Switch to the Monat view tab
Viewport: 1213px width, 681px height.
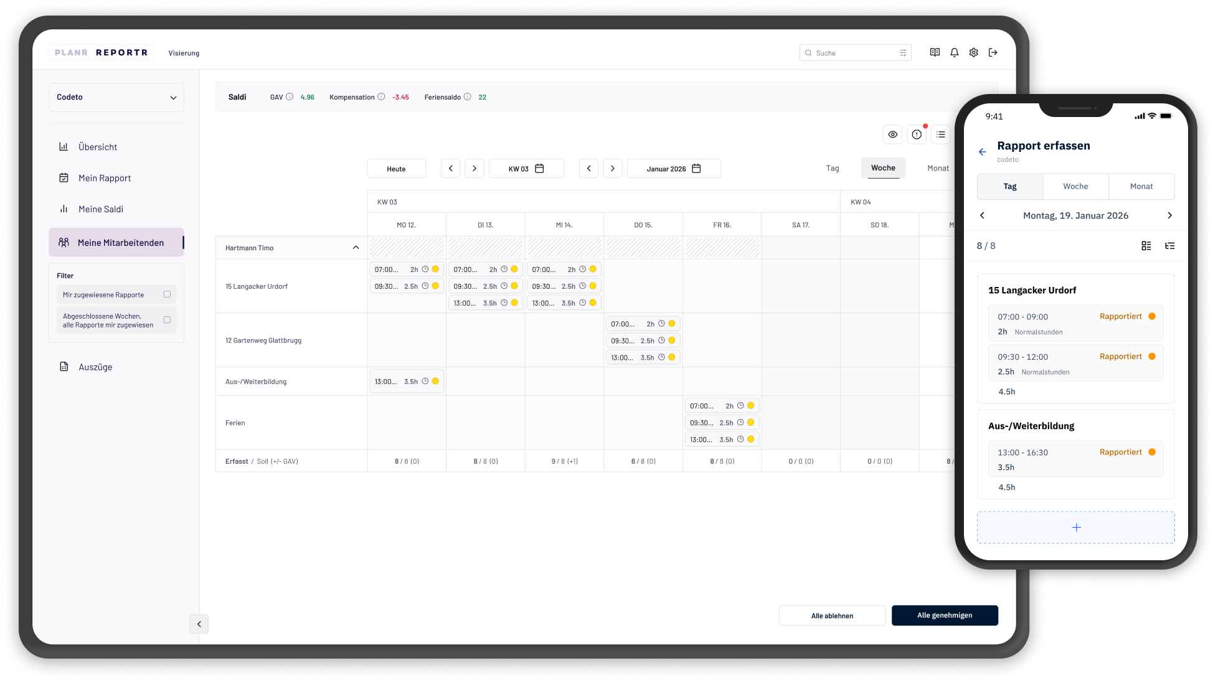pyautogui.click(x=938, y=168)
